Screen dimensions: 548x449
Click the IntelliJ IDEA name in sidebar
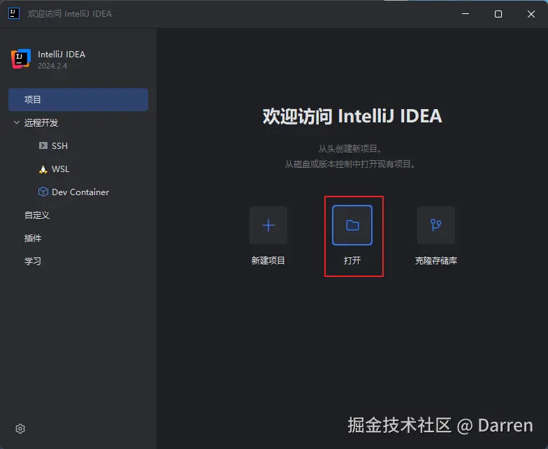62,55
